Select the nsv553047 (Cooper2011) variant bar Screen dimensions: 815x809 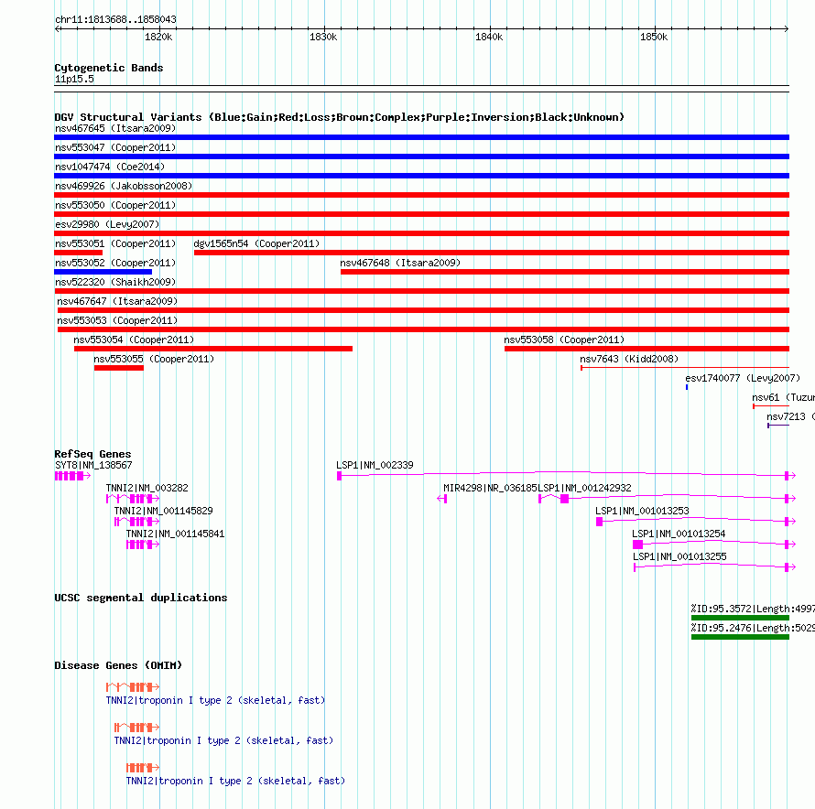pos(421,156)
